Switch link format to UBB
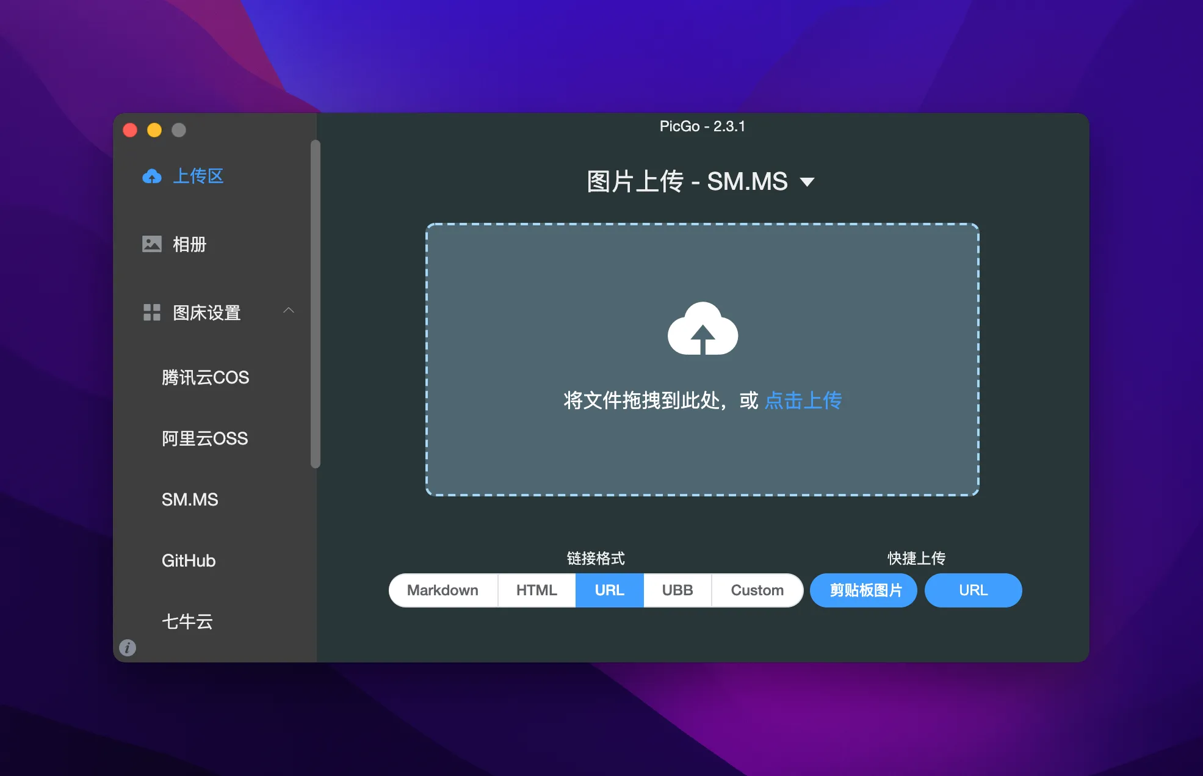 (677, 590)
